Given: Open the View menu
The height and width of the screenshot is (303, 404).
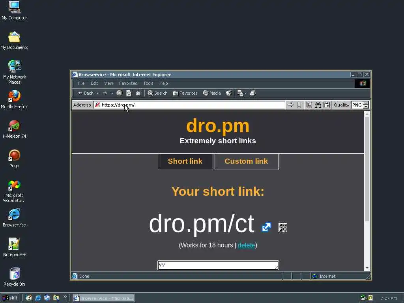Looking at the screenshot, I should coord(108,83).
